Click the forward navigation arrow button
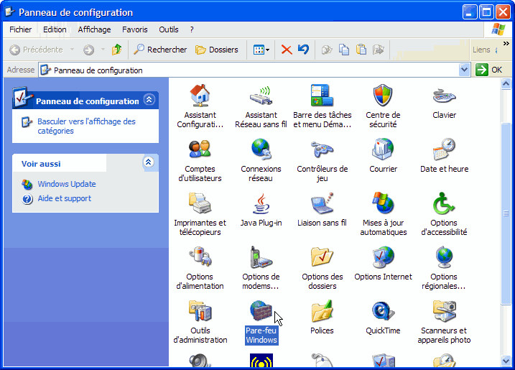The height and width of the screenshot is (370, 515). pyautogui.click(x=88, y=50)
